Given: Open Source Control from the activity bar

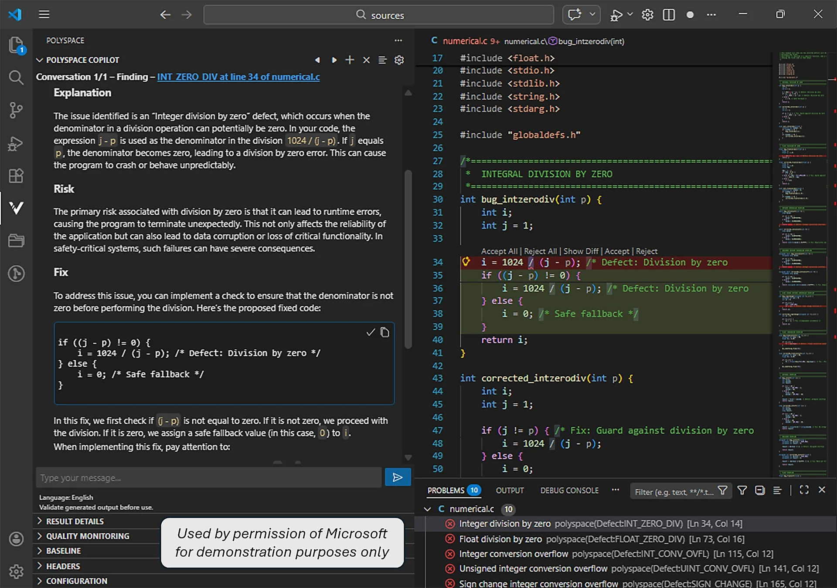Looking at the screenshot, I should 16,110.
